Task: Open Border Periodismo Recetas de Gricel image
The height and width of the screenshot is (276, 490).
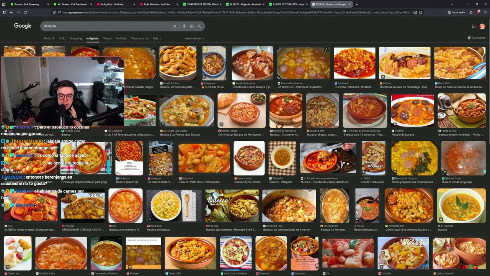Action: [x=252, y=63]
